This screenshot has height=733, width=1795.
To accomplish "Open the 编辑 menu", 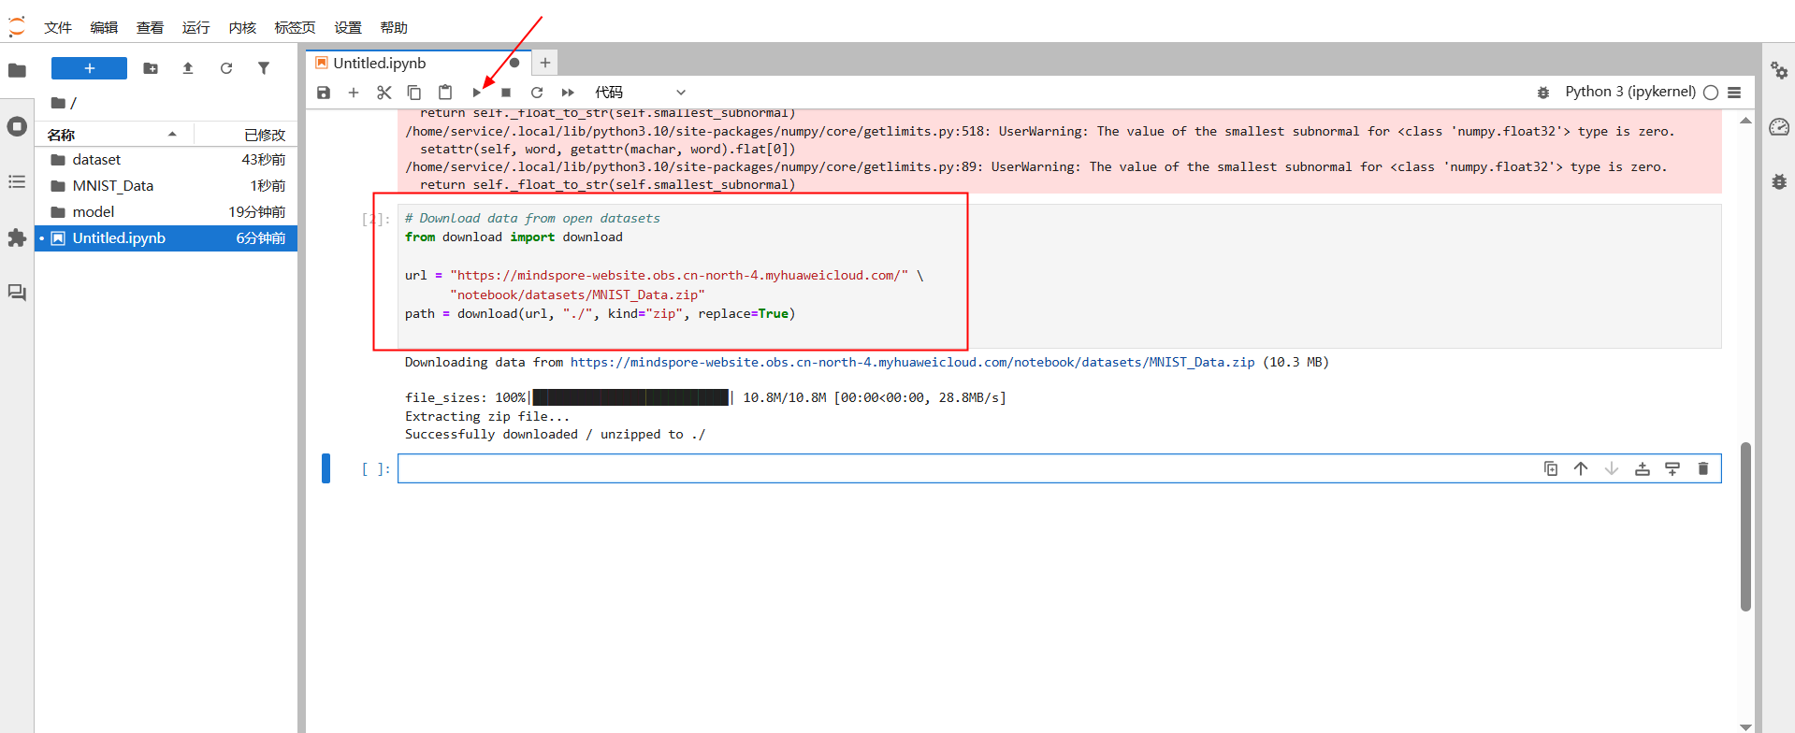I will coord(104,28).
